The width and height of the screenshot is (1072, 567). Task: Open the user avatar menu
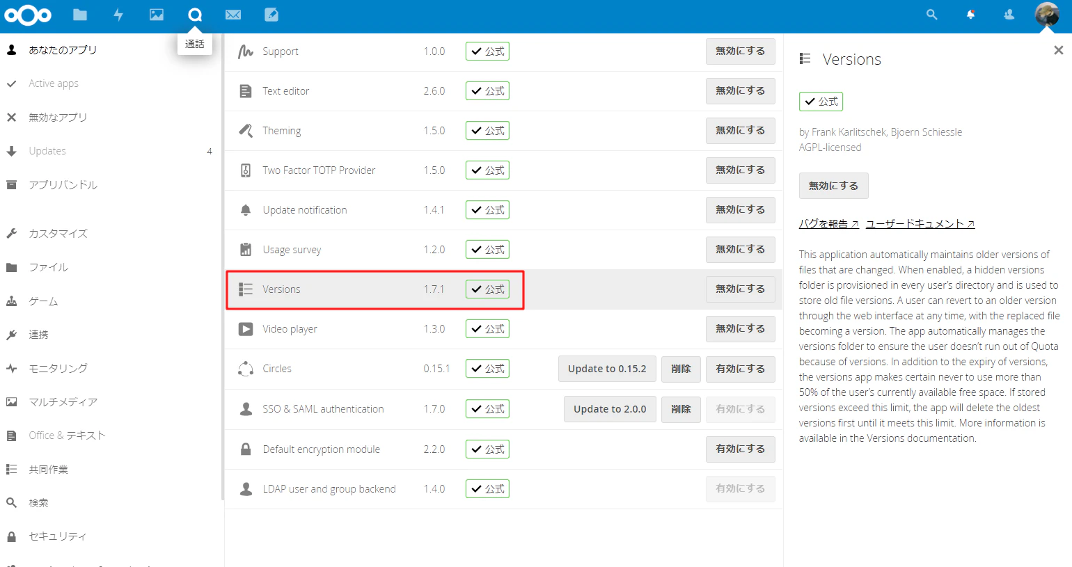(1047, 15)
